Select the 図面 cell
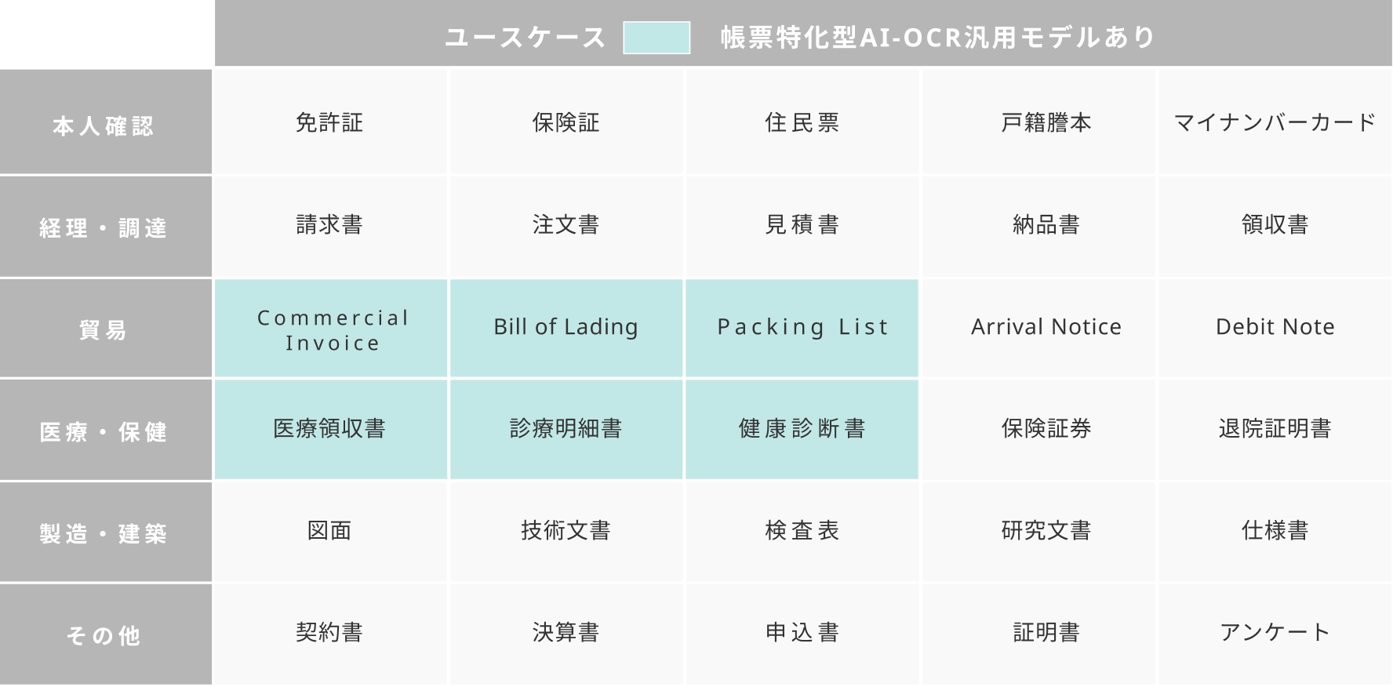The image size is (1393, 687). coord(330,531)
